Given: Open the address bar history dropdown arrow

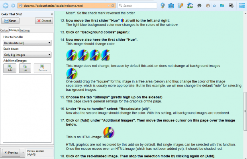Looking at the screenshot, I should [108, 6].
